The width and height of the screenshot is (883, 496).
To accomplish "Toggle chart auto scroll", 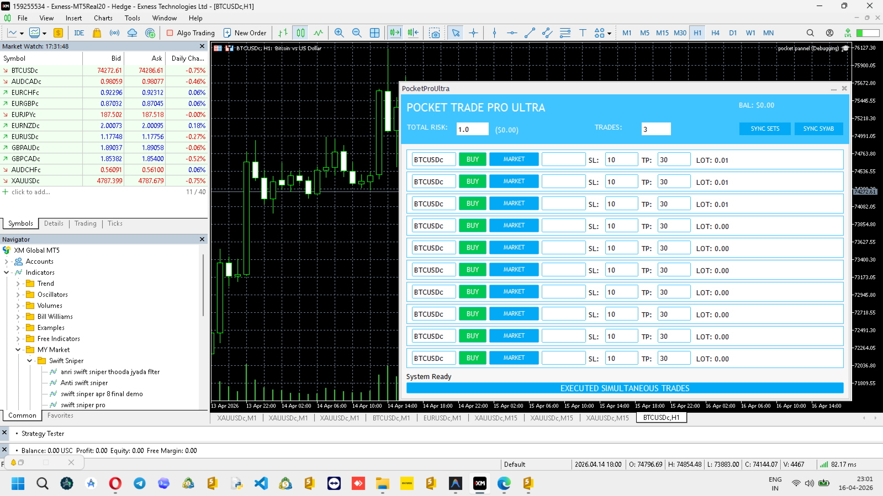I will click(395, 33).
